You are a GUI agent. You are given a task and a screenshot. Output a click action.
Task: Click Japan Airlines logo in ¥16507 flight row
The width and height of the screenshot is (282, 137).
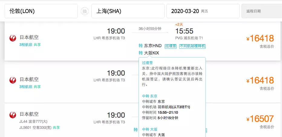tap(13, 115)
